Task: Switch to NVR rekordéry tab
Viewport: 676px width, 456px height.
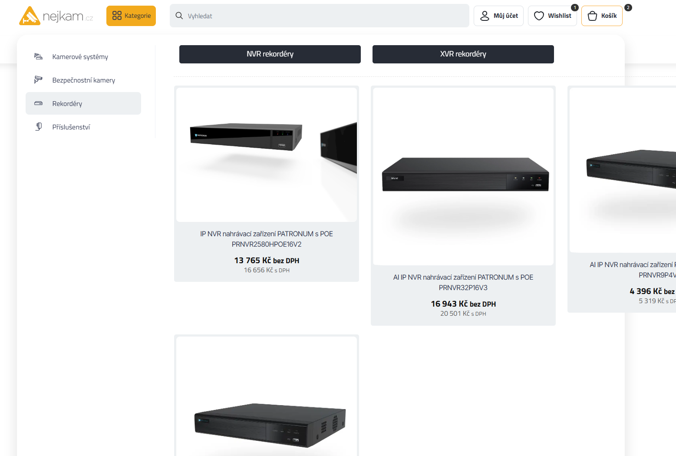Action: pos(270,54)
